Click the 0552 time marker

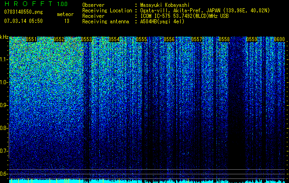[x=59, y=39]
